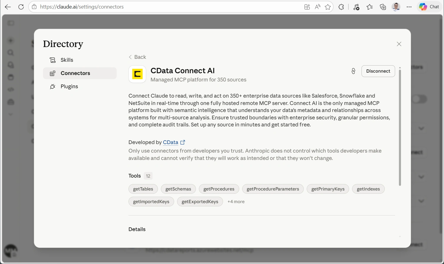444x264 pixels.
Task: Click external link icon beside CData
Action: click(x=183, y=142)
